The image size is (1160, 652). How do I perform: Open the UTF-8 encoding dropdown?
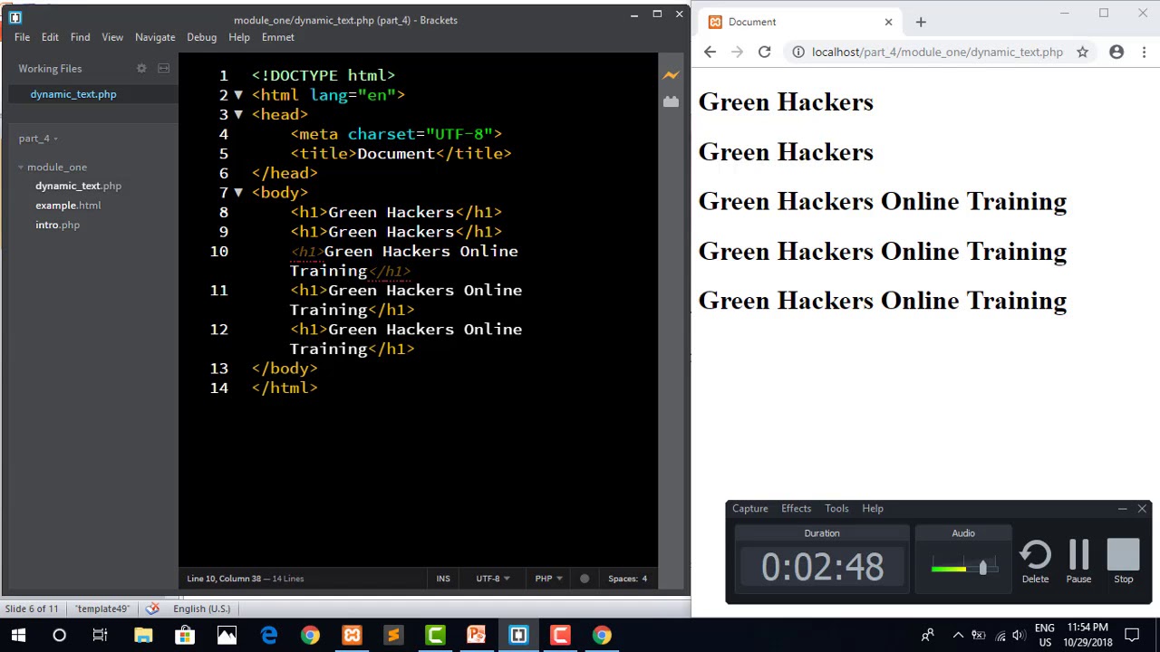[x=493, y=579]
